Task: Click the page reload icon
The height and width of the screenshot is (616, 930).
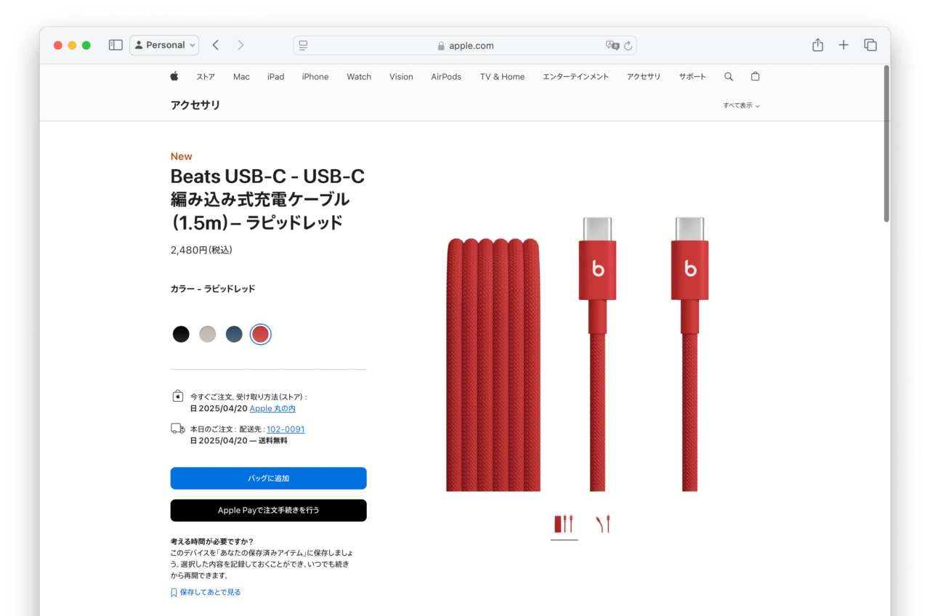Action: tap(628, 46)
